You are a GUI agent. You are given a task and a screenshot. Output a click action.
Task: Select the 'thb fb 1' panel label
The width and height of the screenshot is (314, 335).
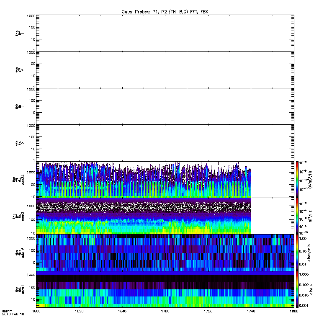click(20, 106)
